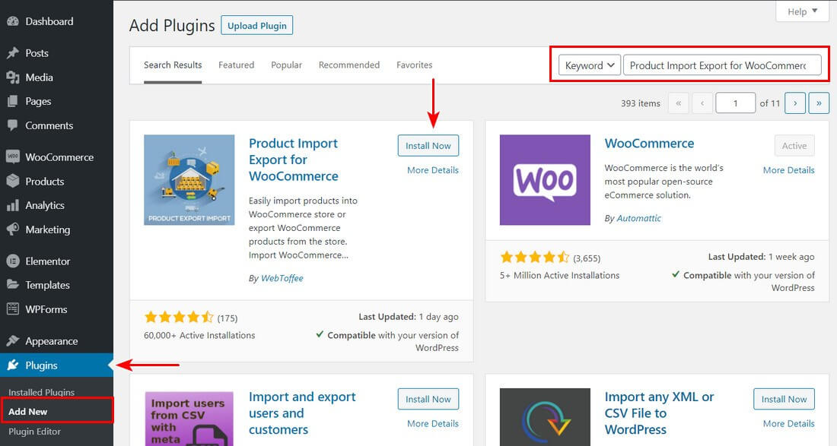Viewport: 837px width, 446px height.
Task: Install Import and export users and customers
Action: 428,399
